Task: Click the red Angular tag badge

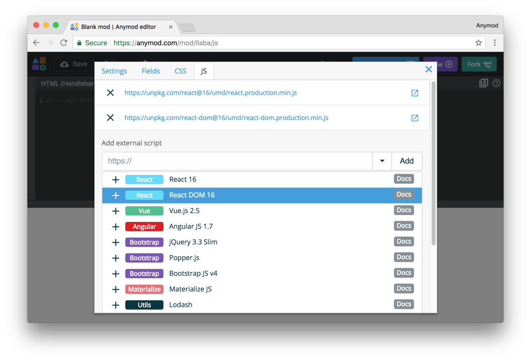Action: [144, 226]
